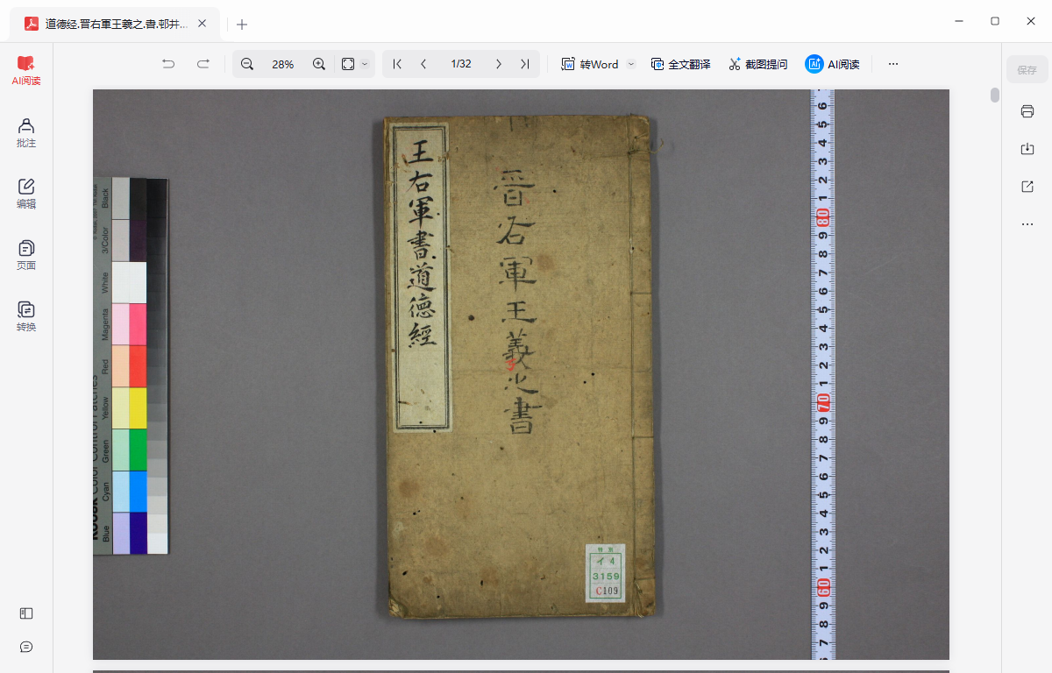The image size is (1052, 673).
Task: Click the export download icon
Action: [x=1027, y=149]
